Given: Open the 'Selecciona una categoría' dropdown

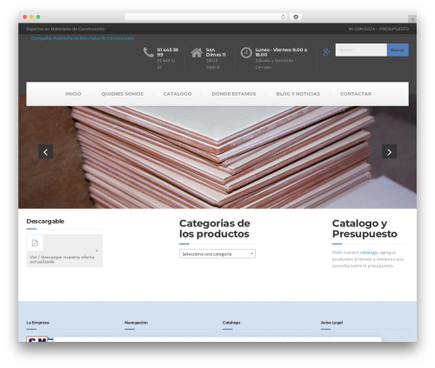Looking at the screenshot, I should [x=217, y=254].
